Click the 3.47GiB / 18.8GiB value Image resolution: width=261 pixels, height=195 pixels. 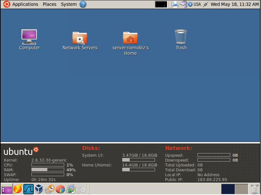click(140, 155)
